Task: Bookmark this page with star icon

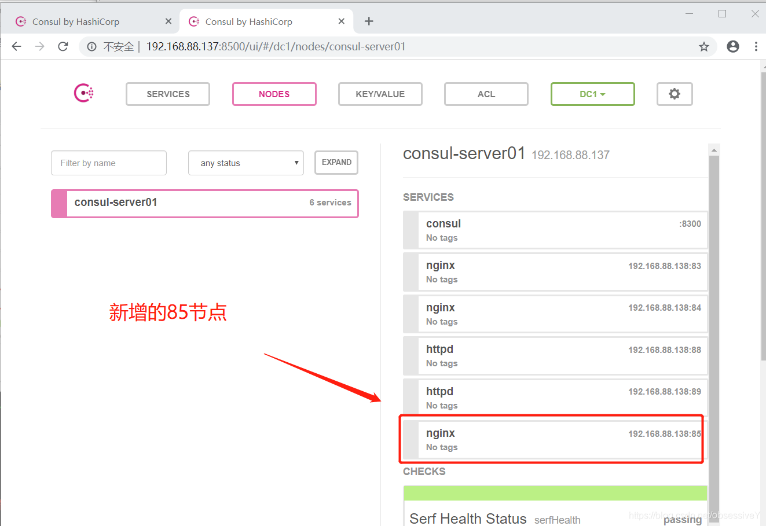Action: click(x=704, y=46)
